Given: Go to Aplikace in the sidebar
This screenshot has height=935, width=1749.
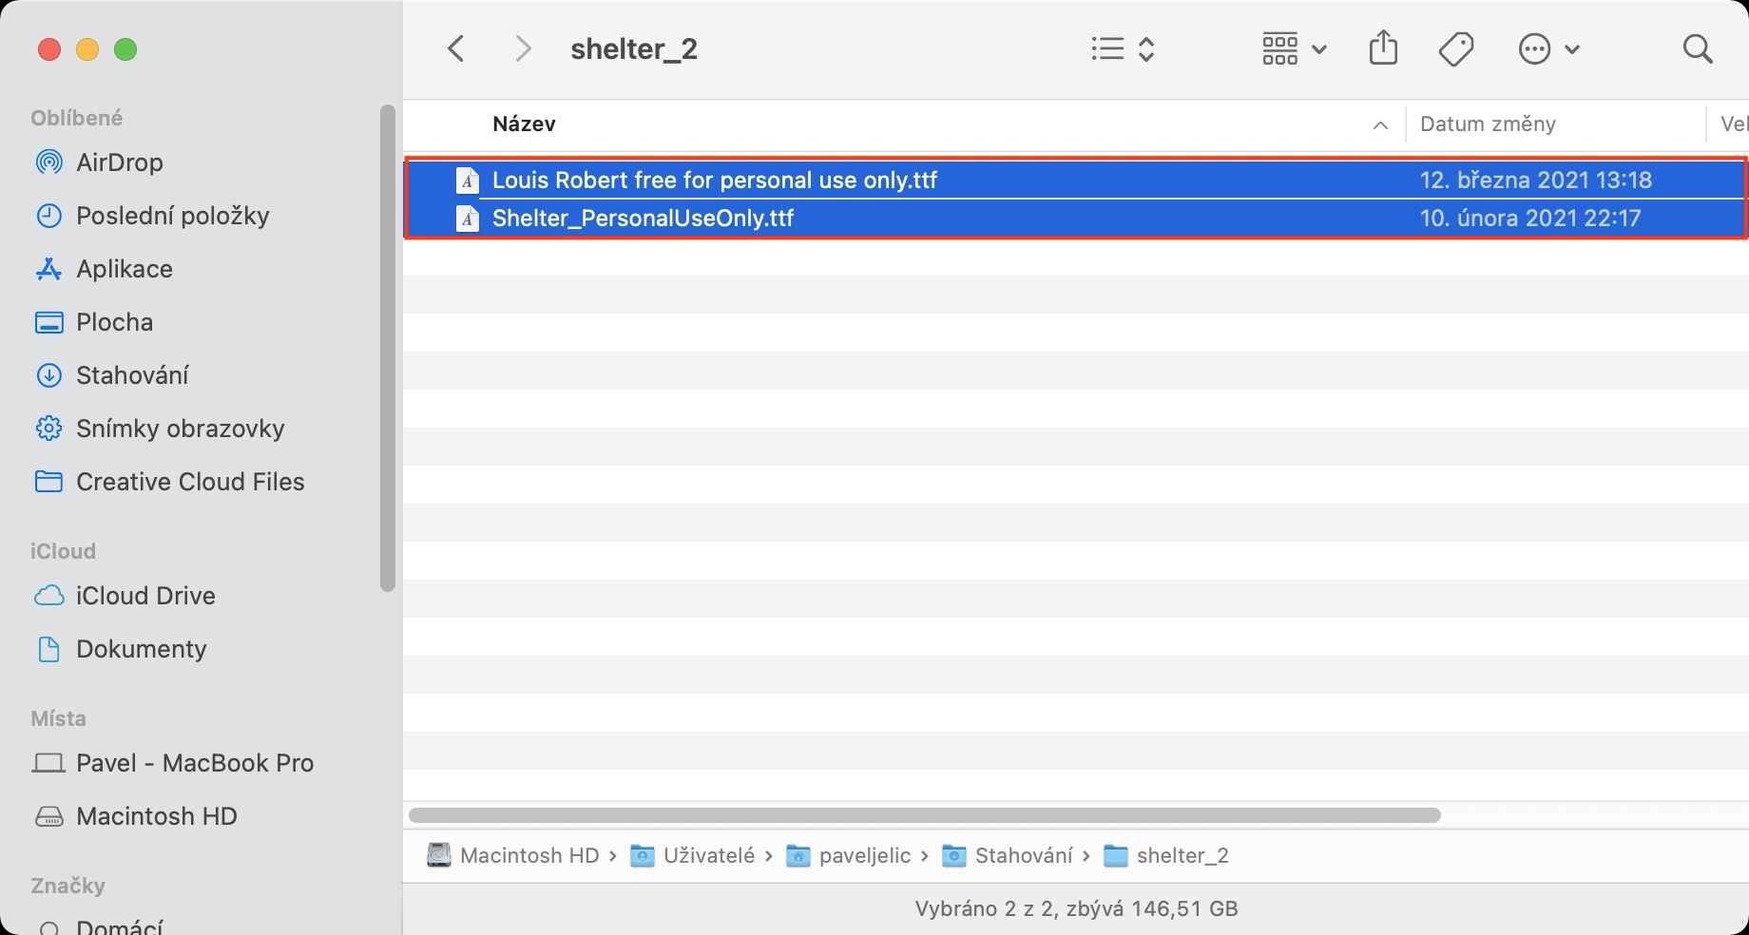Looking at the screenshot, I should (124, 269).
